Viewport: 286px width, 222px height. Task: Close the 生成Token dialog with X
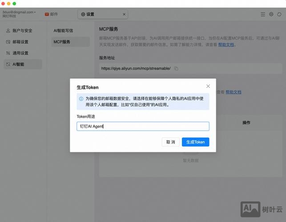(208, 86)
